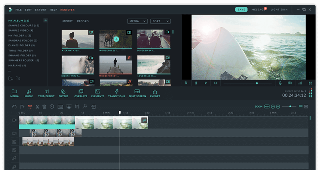Click the add new folder icon
320x170 pixels.
11,78
